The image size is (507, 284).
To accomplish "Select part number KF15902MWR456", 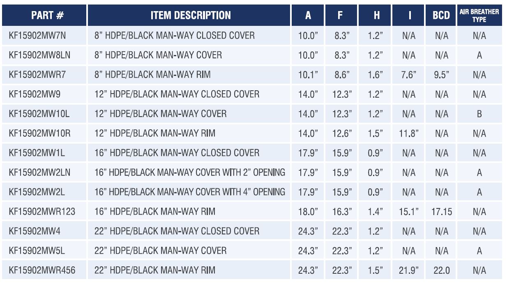I will point(42,270).
